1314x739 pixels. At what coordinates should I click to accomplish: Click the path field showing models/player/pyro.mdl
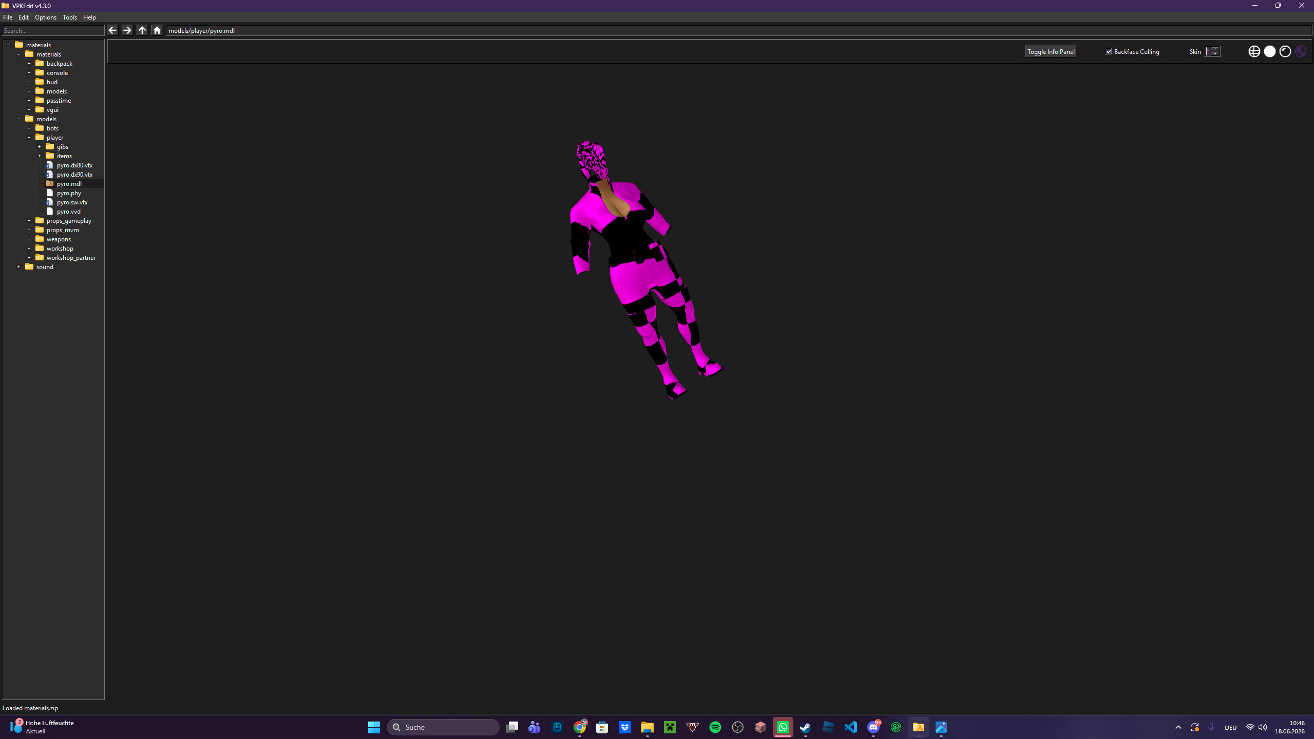pos(738,31)
